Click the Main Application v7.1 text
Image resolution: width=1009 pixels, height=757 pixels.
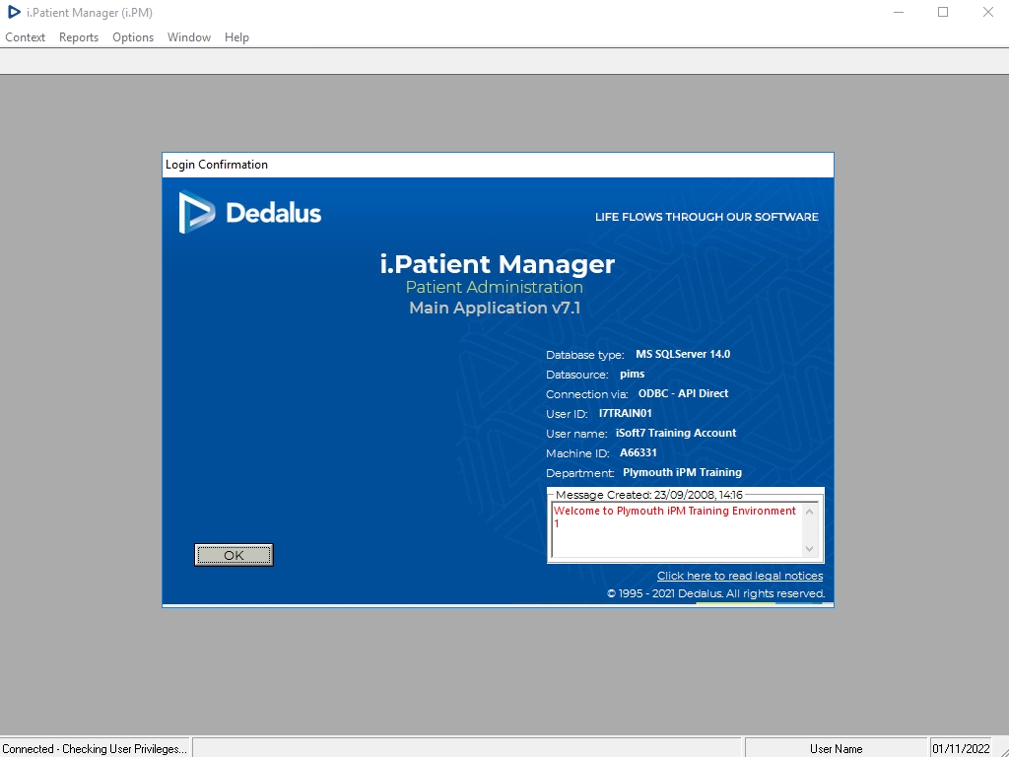[495, 308]
